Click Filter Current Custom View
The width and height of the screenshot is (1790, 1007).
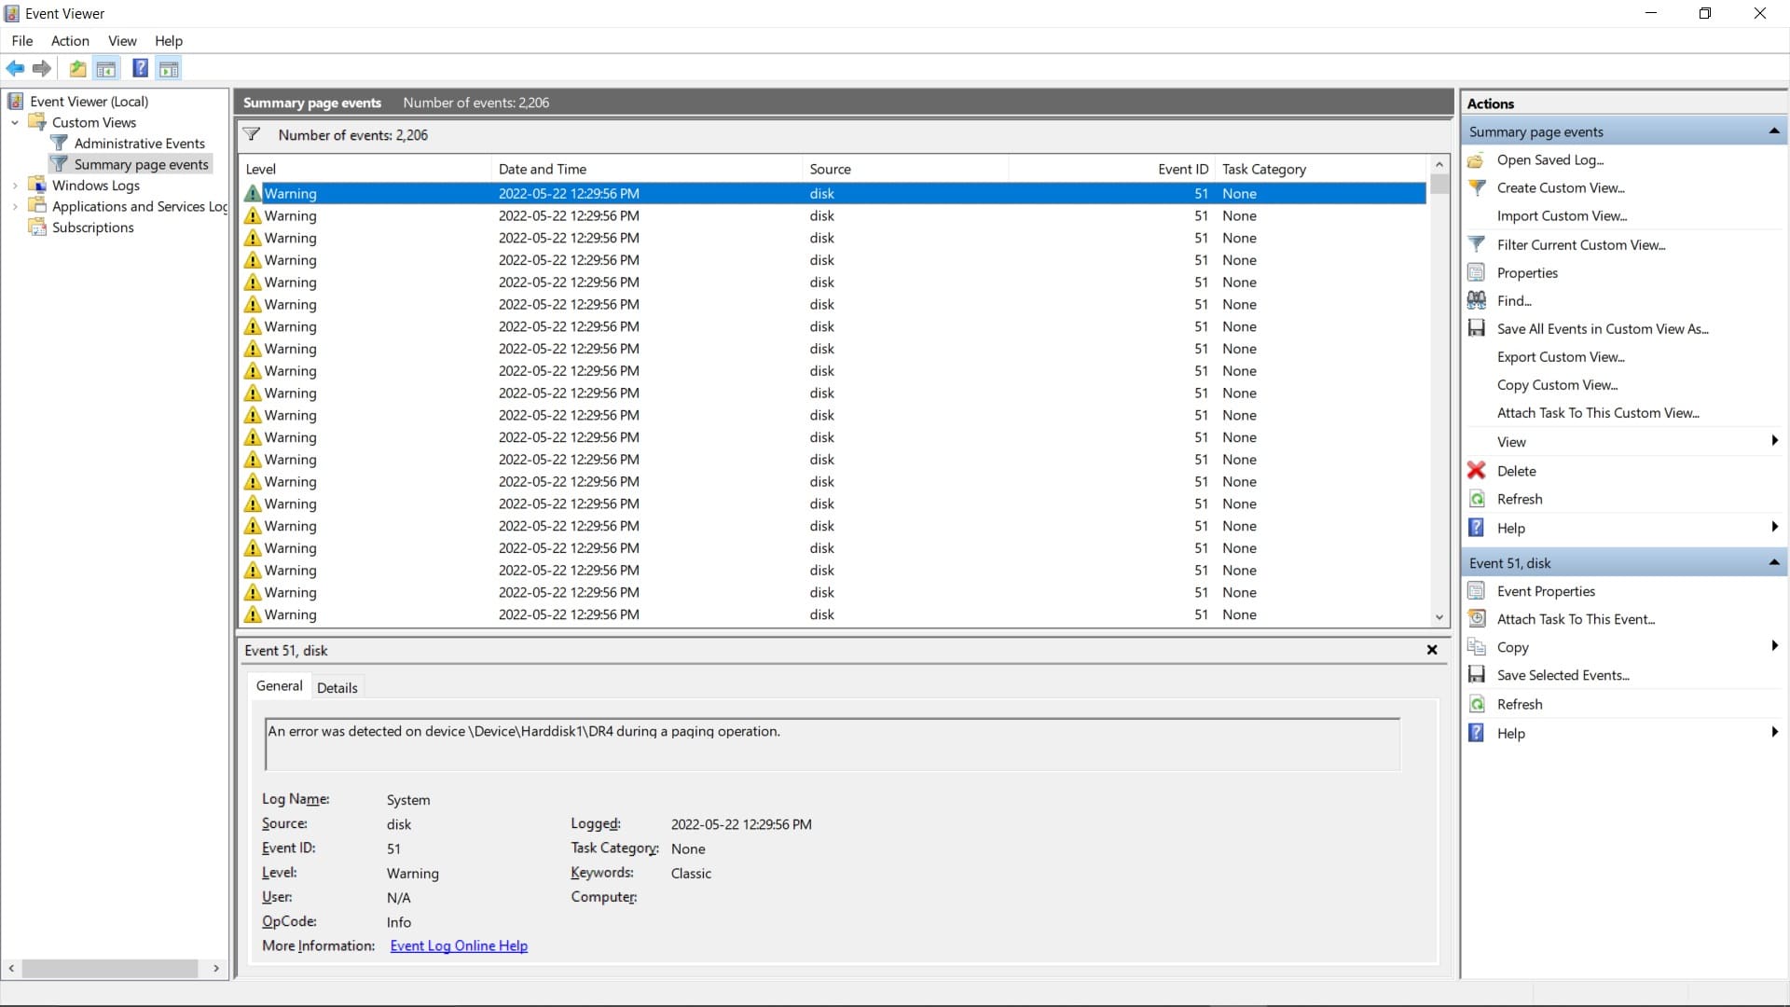coord(1582,244)
